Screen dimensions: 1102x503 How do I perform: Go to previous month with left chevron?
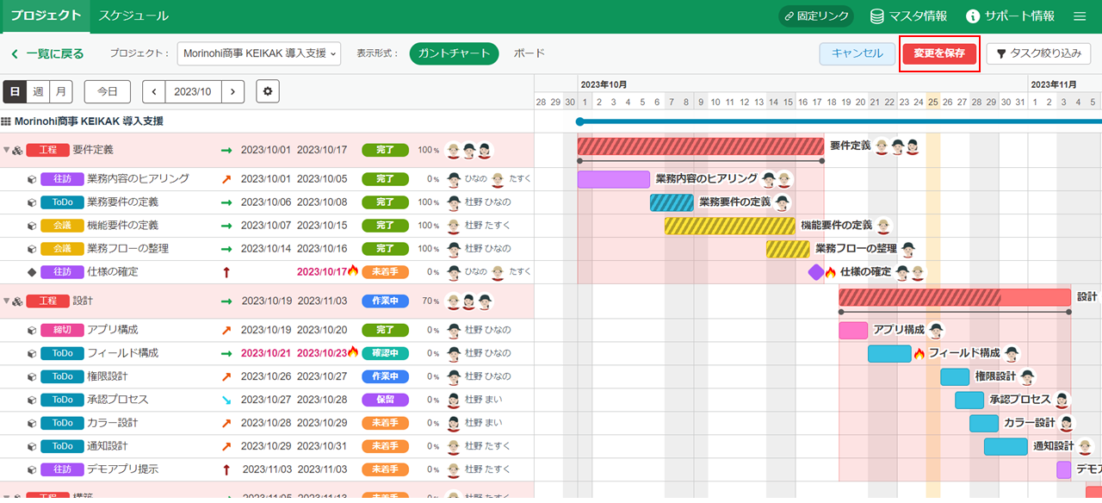(154, 91)
